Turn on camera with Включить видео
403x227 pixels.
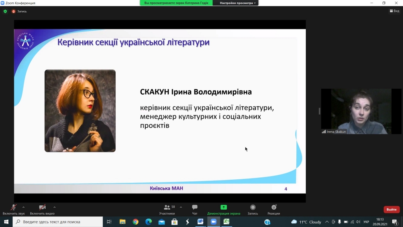click(x=42, y=209)
